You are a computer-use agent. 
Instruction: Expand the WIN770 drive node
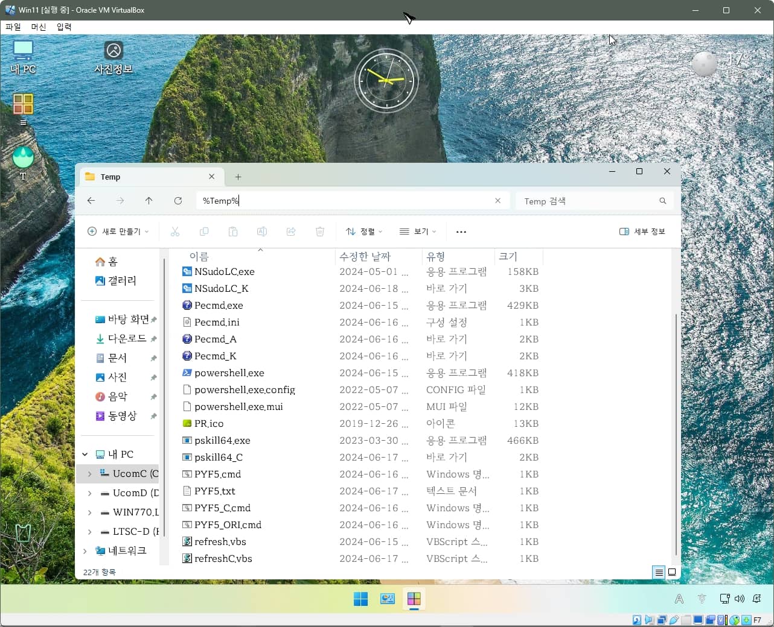[90, 512]
